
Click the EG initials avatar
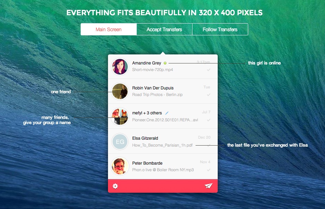pos(120,141)
